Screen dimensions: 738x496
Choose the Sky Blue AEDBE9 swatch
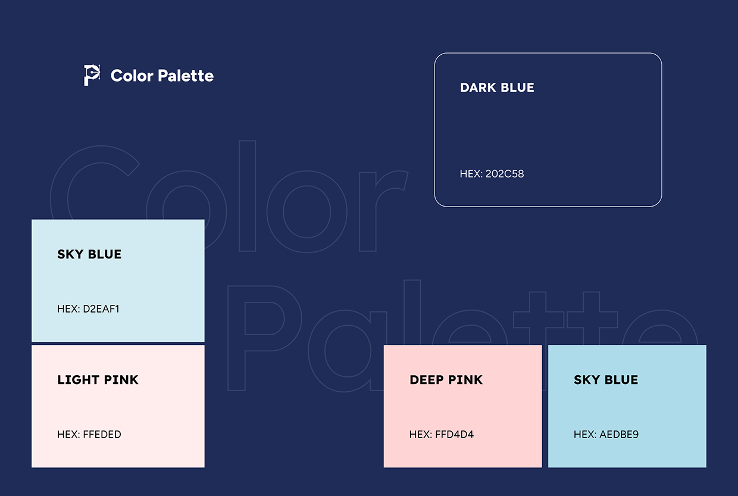coord(627,406)
